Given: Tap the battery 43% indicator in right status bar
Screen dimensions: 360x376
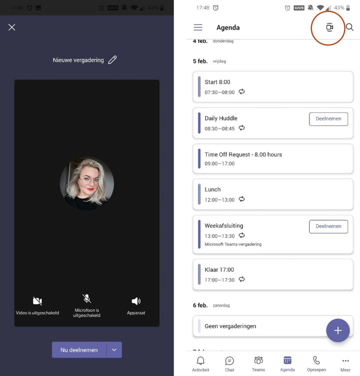Looking at the screenshot, I should click(342, 8).
